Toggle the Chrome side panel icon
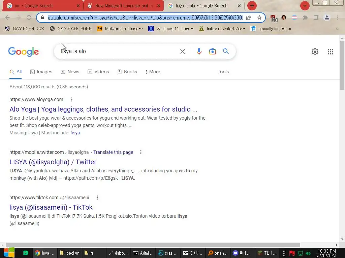The image size is (345, 258). [316, 17]
